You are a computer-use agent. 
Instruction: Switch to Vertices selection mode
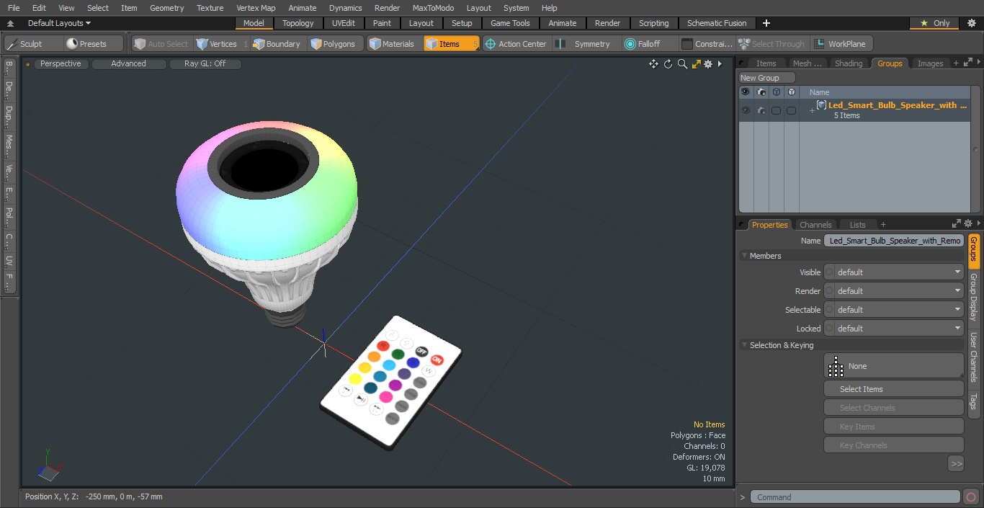tap(218, 44)
